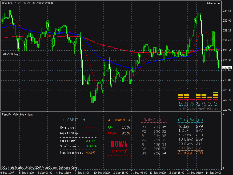The image size is (233, 175).
Task: Click the S2 pivot value 228.78
Action: (x=160, y=149)
